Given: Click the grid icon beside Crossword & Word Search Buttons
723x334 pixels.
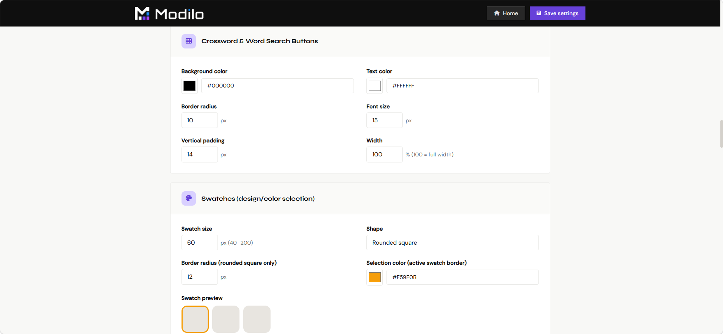Looking at the screenshot, I should coord(189,41).
